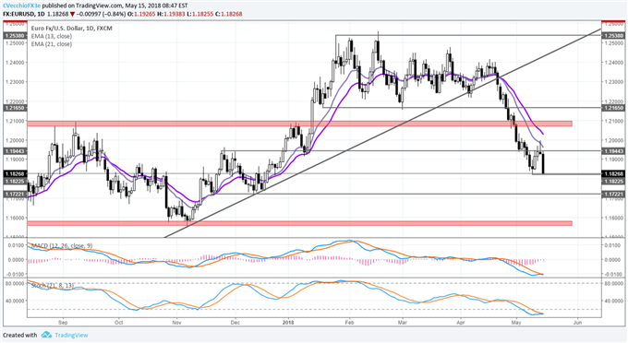Select the 2018 marker on the time axis
Viewport: 628px width, 343px height.
(288, 322)
